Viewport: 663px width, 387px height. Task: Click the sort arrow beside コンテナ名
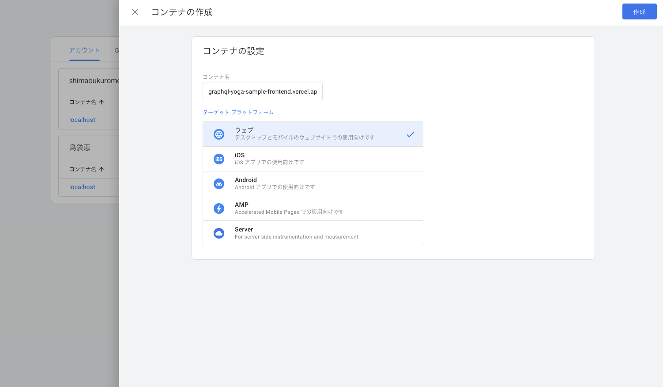point(101,102)
